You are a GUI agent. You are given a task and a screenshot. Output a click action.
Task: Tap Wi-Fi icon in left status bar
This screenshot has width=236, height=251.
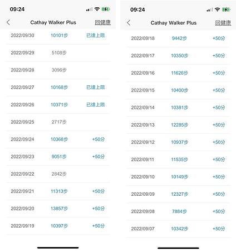97,9
